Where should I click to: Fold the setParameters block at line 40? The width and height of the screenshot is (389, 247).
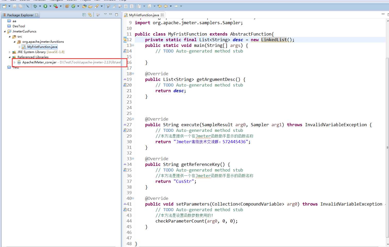[133, 198]
